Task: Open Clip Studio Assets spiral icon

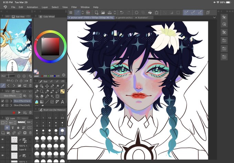Action: 88,12
